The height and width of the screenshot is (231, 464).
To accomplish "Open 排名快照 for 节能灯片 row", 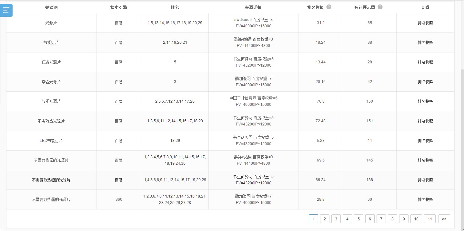I will (x=425, y=42).
